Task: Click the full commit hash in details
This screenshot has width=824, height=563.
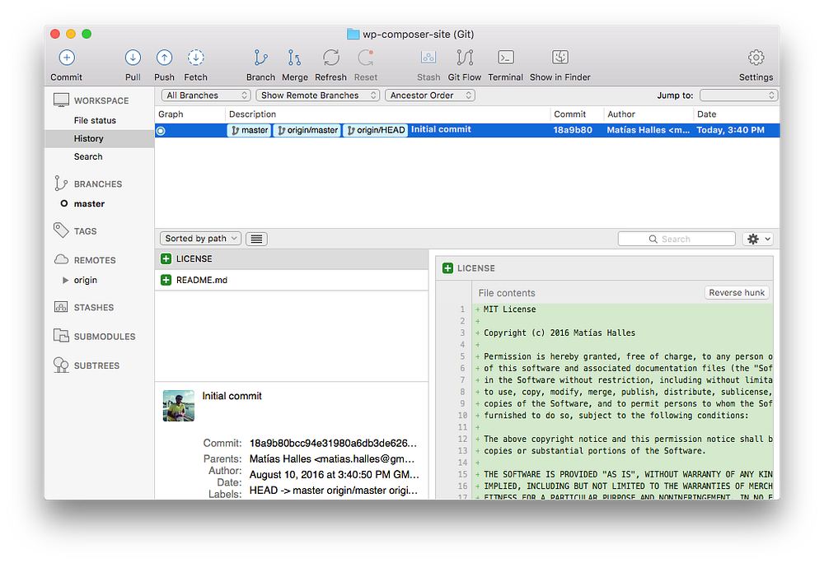Action: pyautogui.click(x=333, y=444)
